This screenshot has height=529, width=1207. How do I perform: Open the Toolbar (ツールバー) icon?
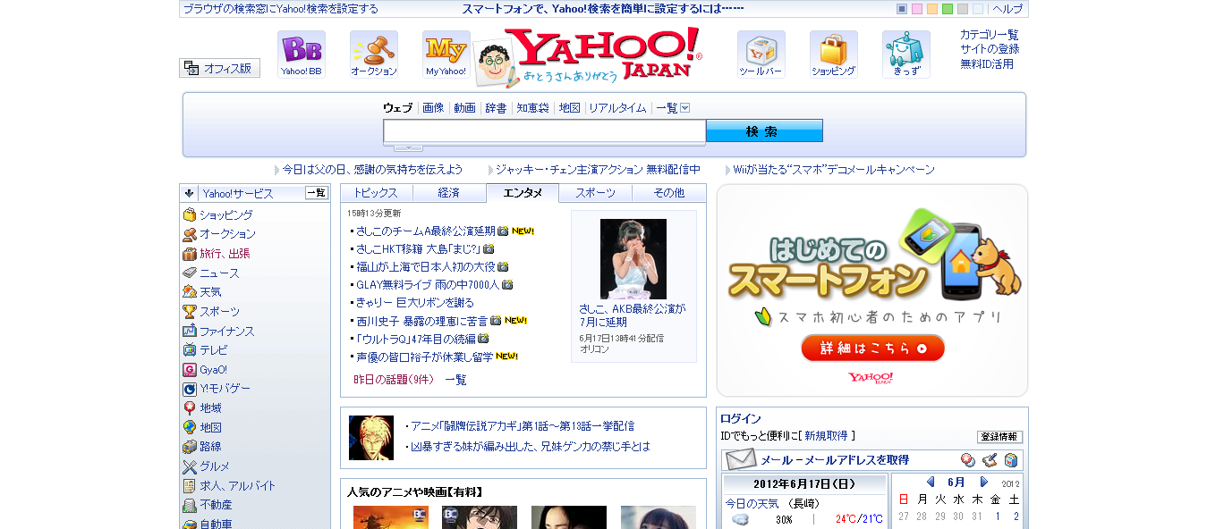point(761,55)
